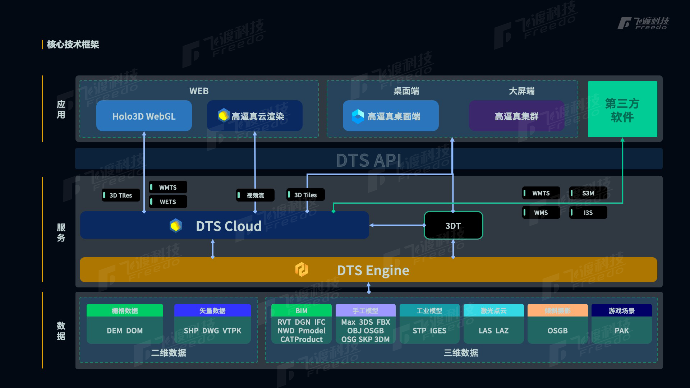Screen dimensions: 690x388
Task: Click the green 第三方软件 block
Action: tap(622, 109)
